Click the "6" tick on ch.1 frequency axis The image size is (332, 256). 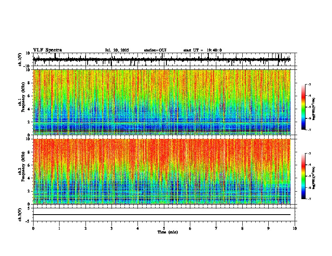pos(29,96)
